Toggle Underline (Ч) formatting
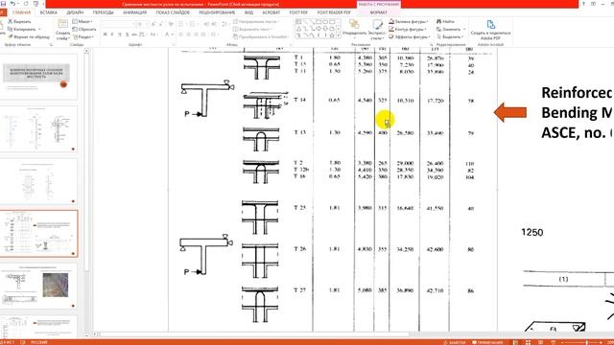Screen dimensions: 614x345 coord(119,34)
